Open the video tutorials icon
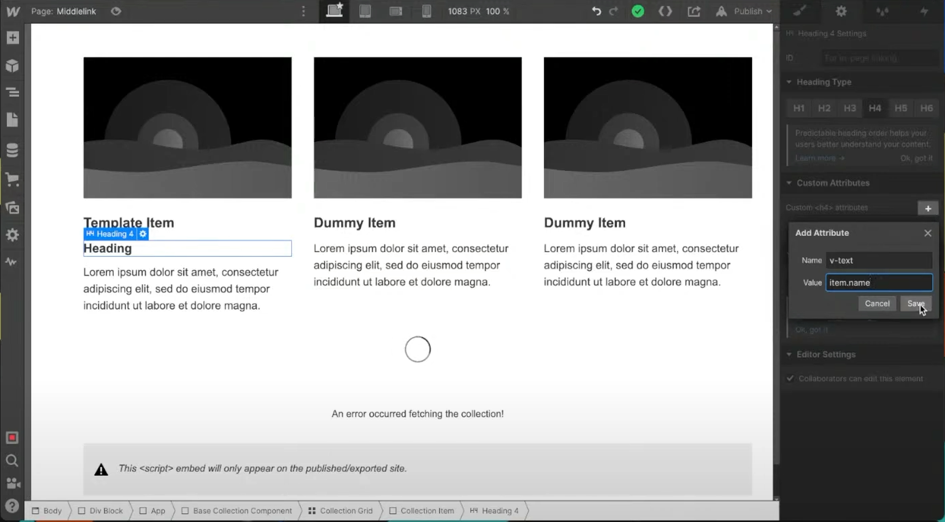Viewport: 945px width, 522px height. point(13,483)
